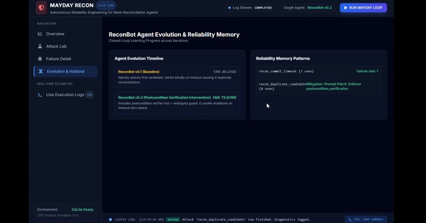Click the Overview chart icon
Screen dimensions: 426x223
click(x=40, y=34)
